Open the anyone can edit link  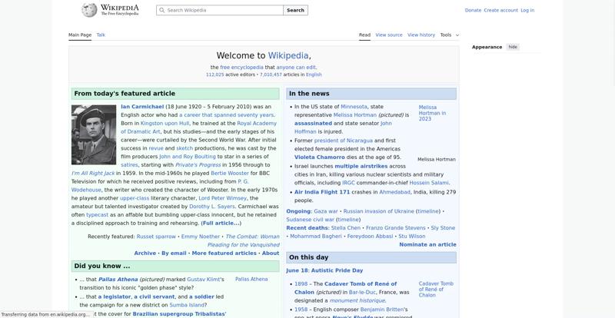tap(296, 68)
